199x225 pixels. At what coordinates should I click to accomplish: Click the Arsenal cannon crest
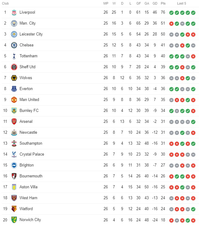(14, 122)
